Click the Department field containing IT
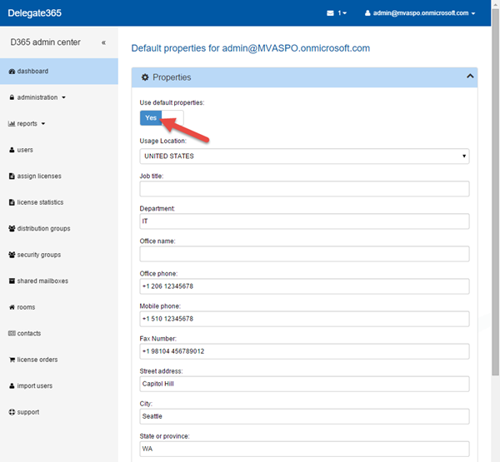 pyautogui.click(x=304, y=221)
